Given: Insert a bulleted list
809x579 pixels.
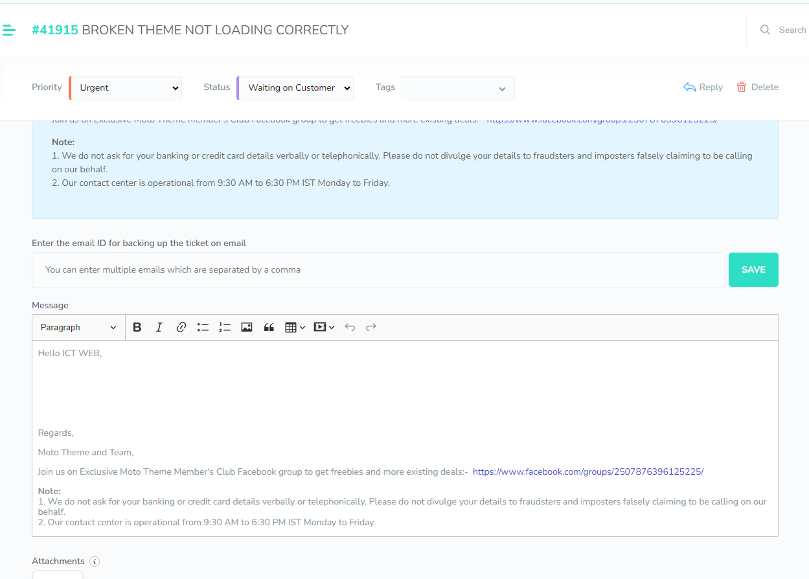Looking at the screenshot, I should click(x=203, y=327).
